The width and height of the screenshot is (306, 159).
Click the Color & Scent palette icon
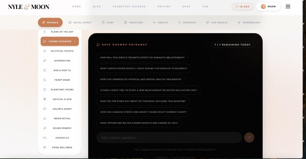pyautogui.click(x=45, y=109)
